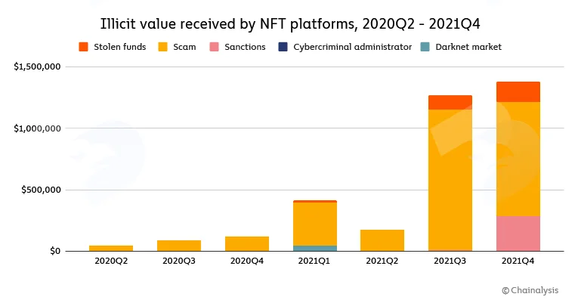Click the 2021Q3 scam bar segment
This screenshot has height=300, width=578.
[450, 180]
